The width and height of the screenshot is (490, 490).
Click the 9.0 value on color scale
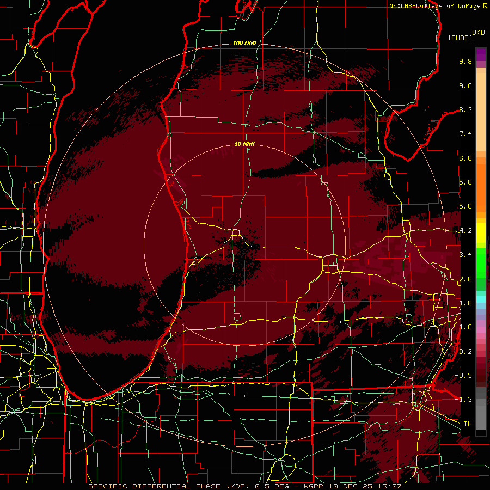point(465,85)
